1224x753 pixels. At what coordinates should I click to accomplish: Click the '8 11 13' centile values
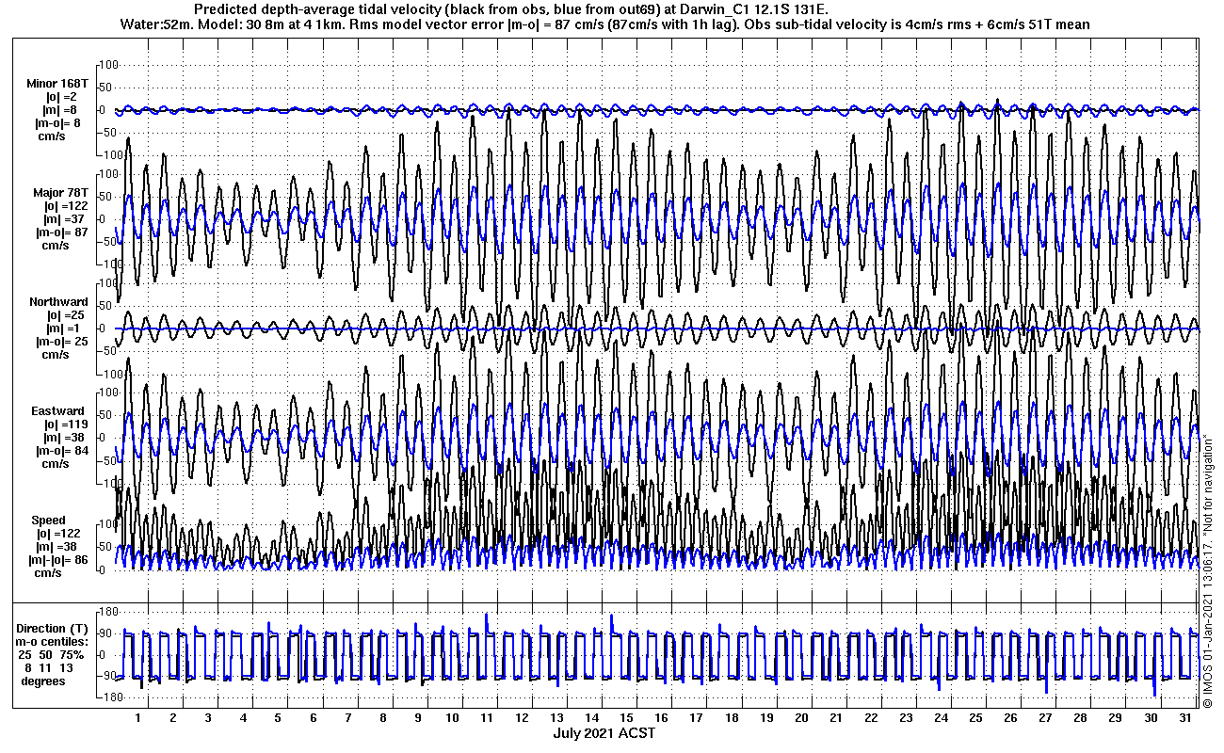pos(50,667)
